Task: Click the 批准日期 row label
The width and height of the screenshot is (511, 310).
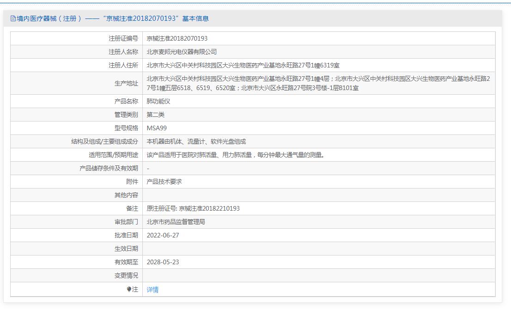Action: pos(126,235)
